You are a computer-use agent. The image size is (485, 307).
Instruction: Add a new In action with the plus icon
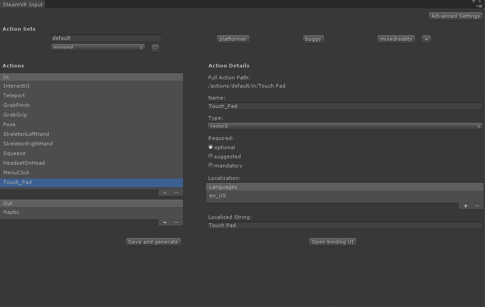pos(165,192)
